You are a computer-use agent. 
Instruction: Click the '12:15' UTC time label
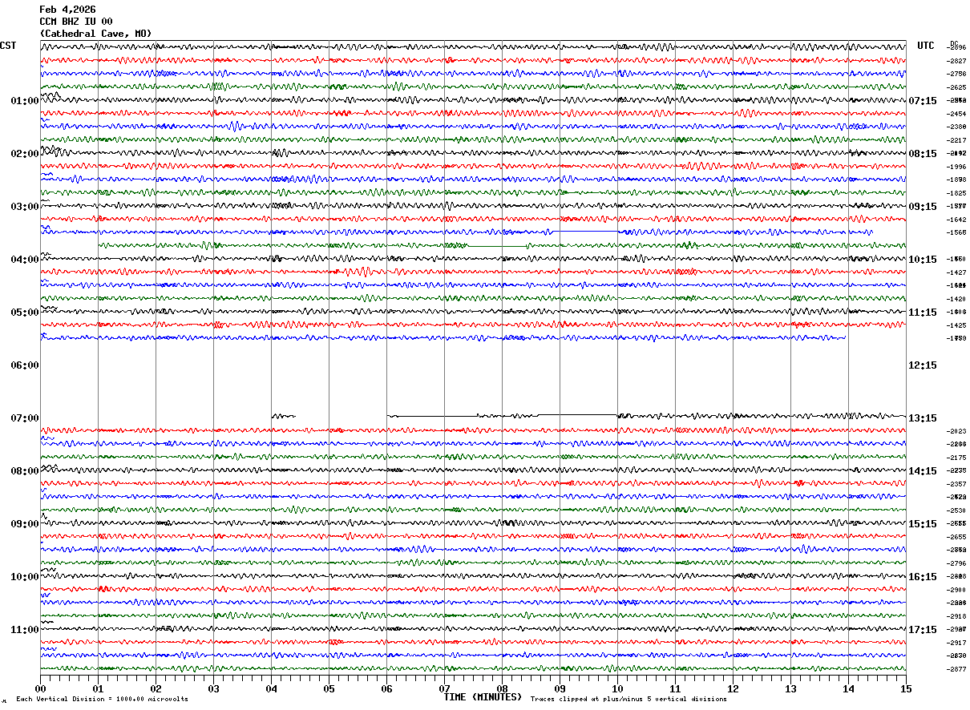coord(923,365)
